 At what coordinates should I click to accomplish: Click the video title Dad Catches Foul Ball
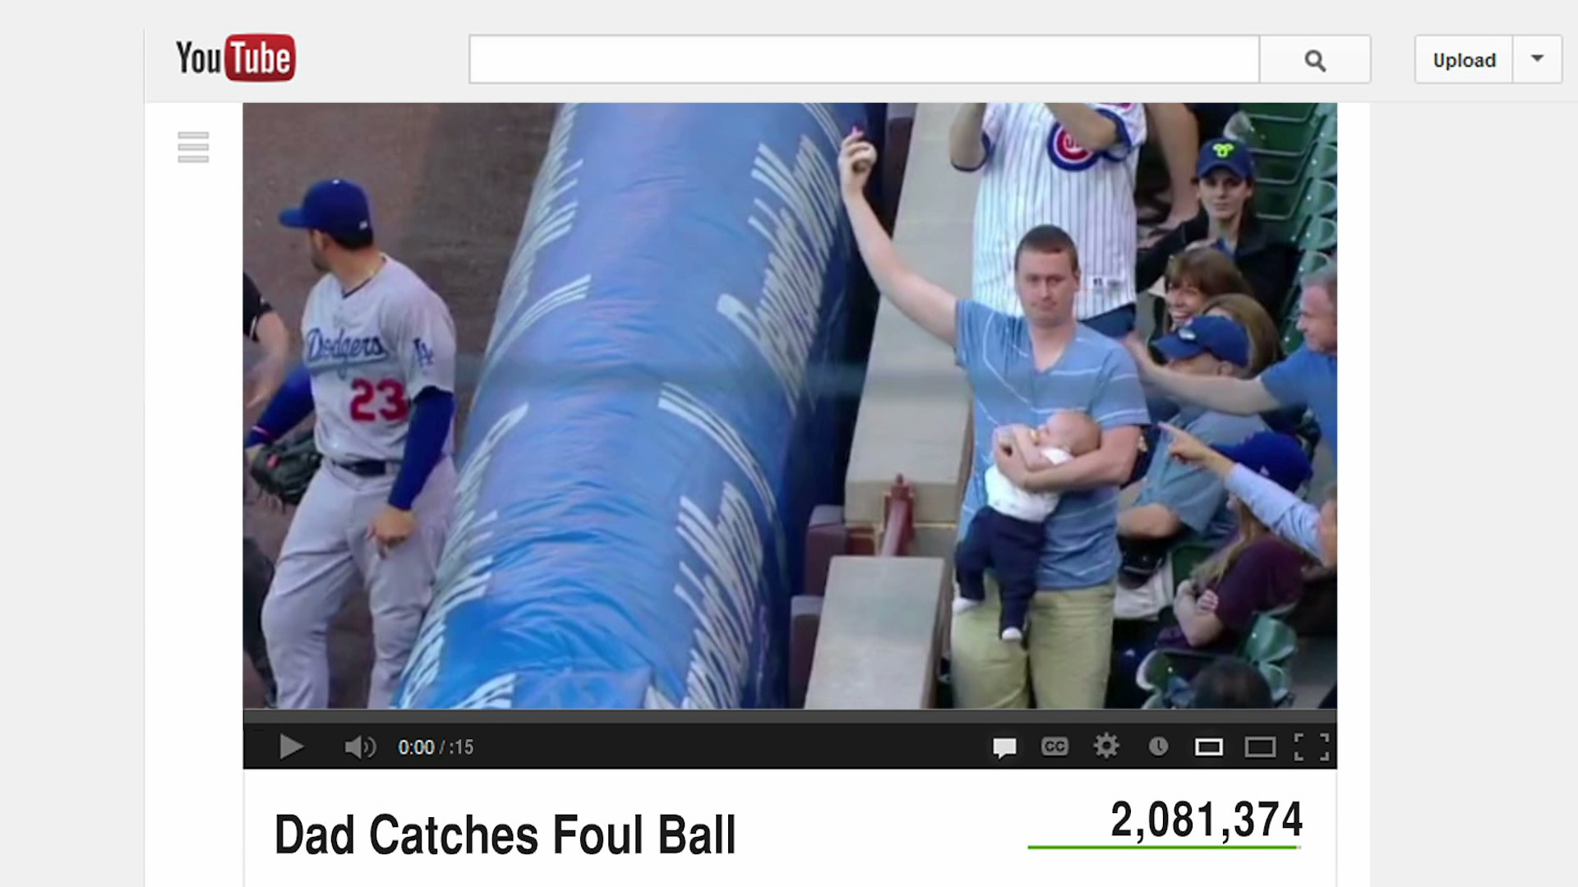tap(505, 834)
